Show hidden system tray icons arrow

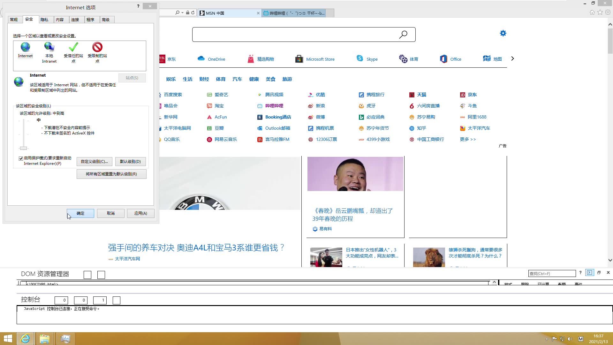547,339
